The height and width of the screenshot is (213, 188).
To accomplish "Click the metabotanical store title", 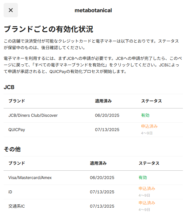I will pos(93,10).
